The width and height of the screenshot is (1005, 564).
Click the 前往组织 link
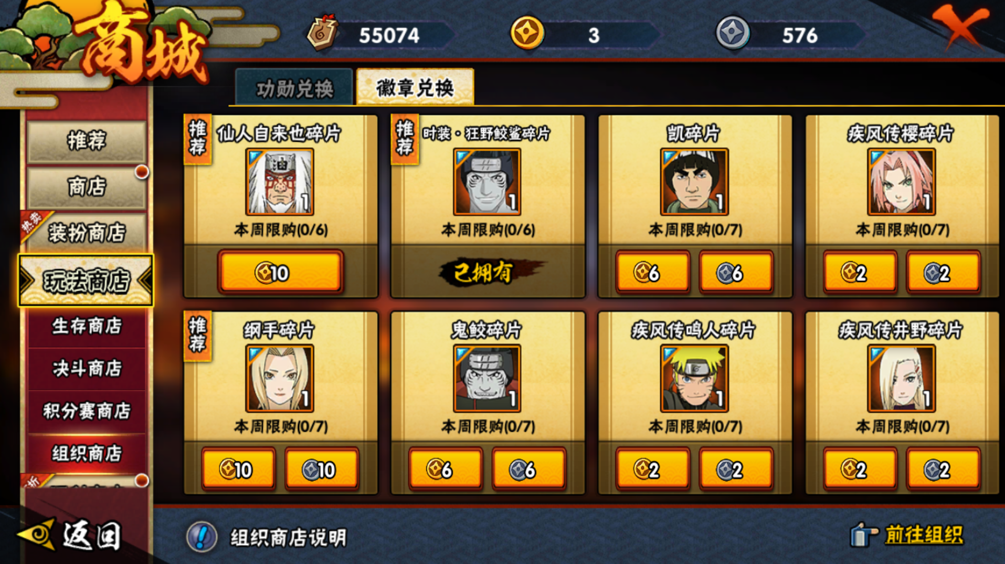923,535
